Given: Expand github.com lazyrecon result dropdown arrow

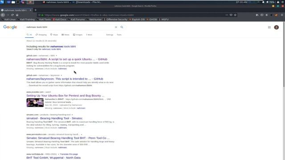Looking at the screenshot, I should (61, 75).
